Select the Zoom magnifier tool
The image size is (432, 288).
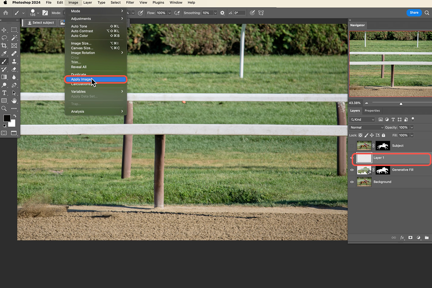(x=4, y=108)
